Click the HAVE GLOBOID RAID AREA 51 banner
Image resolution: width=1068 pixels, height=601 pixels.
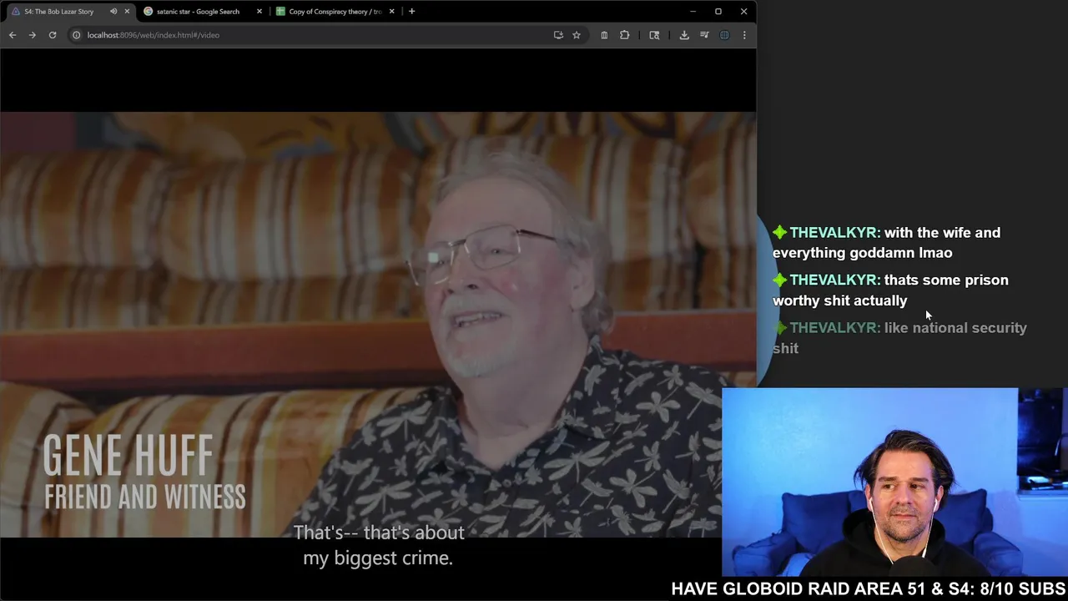tap(869, 588)
